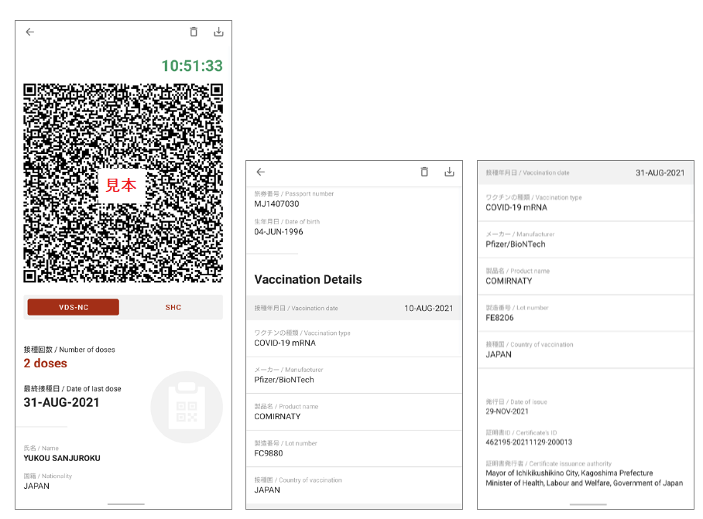Tap '2 doses' text
This screenshot has height=519, width=703.
click(45, 364)
